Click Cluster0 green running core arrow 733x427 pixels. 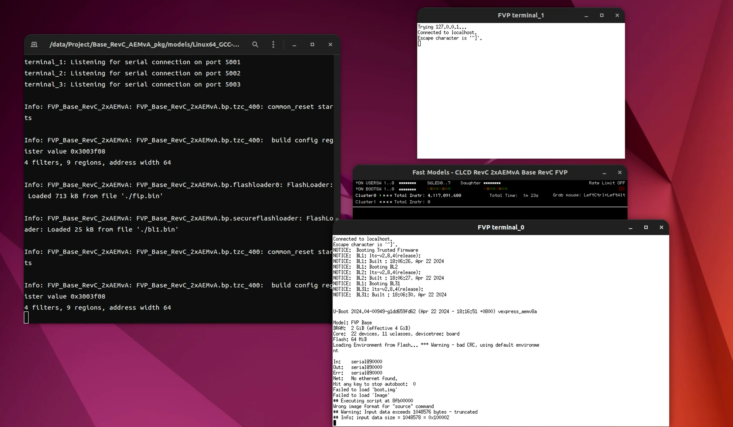coord(380,196)
